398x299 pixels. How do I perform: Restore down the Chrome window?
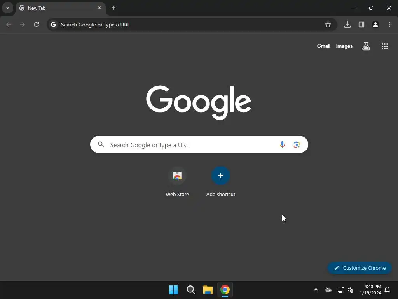[x=371, y=8]
